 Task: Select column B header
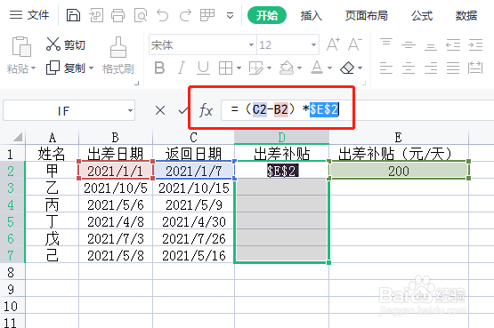pos(116,138)
